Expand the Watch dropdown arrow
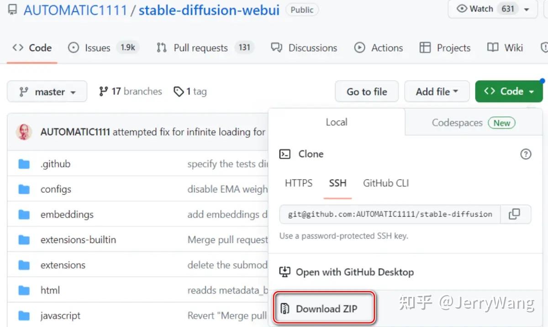The height and width of the screenshot is (327, 548). (527, 9)
